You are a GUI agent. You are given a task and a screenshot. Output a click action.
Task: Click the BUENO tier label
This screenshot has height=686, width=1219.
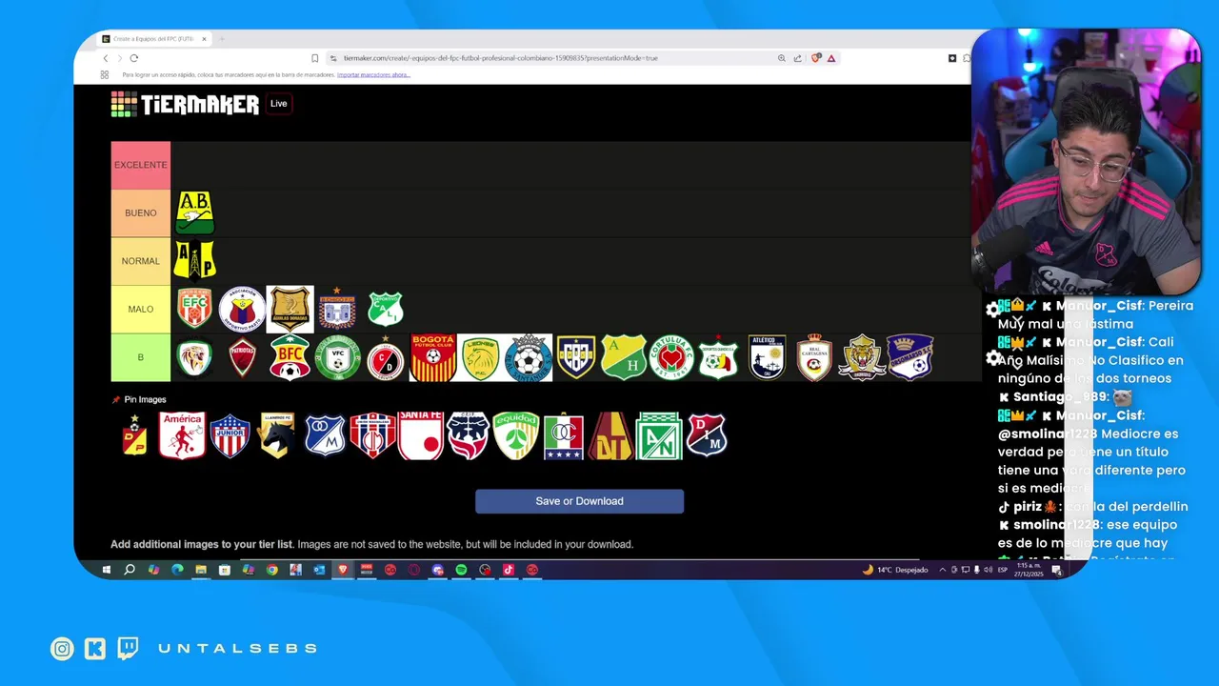[x=141, y=212]
